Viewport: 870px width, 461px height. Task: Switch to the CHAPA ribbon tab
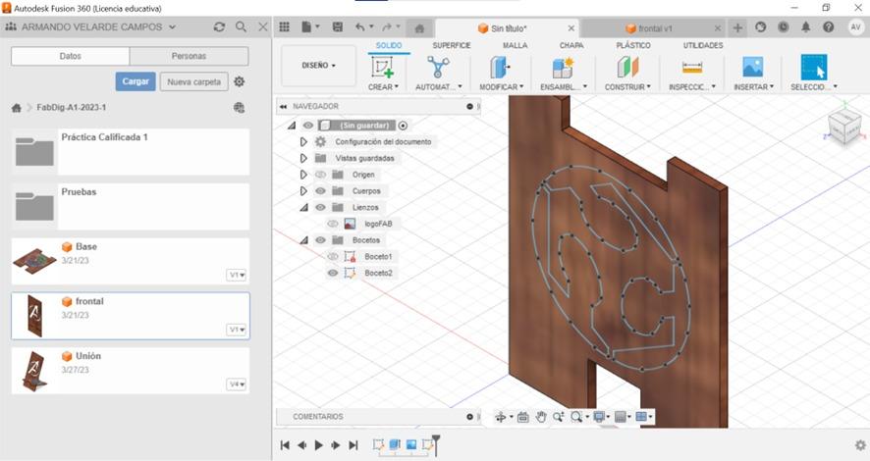571,45
